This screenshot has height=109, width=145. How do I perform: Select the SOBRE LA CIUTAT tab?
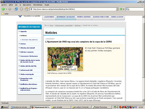(x=117, y=17)
